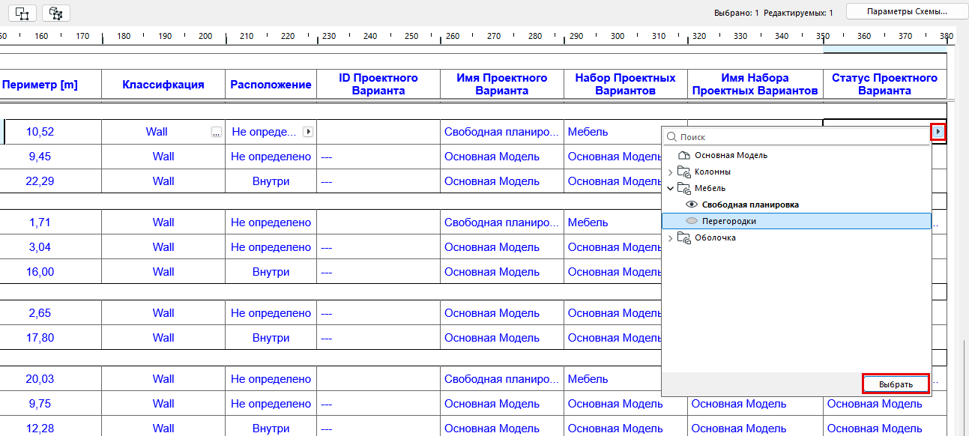Click the Статус Проектного Варианта column header

(885, 84)
